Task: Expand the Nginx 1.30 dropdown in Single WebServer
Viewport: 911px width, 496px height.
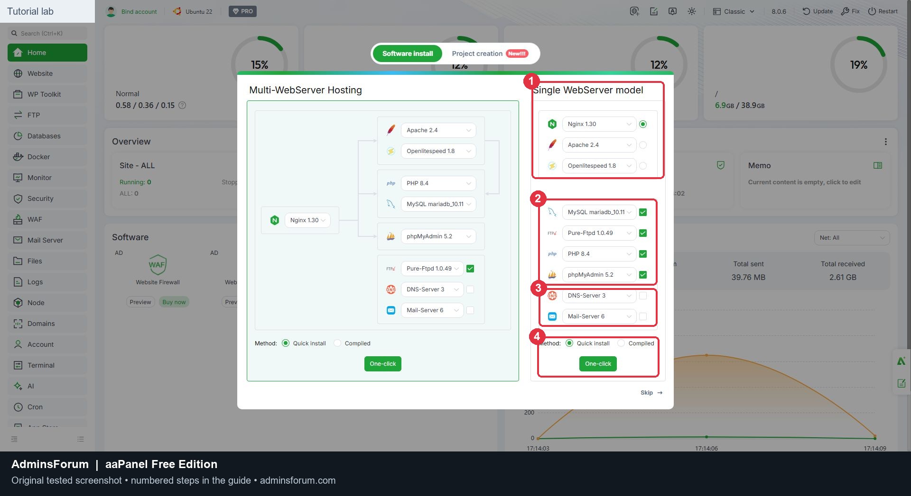Action: (599, 124)
